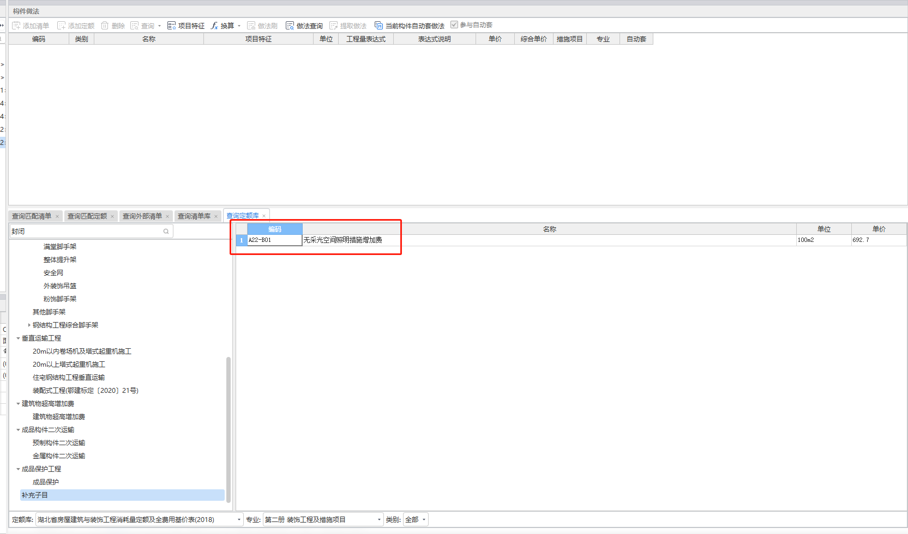Open the 查询 dropdown arrow
The image size is (908, 534).
159,26
